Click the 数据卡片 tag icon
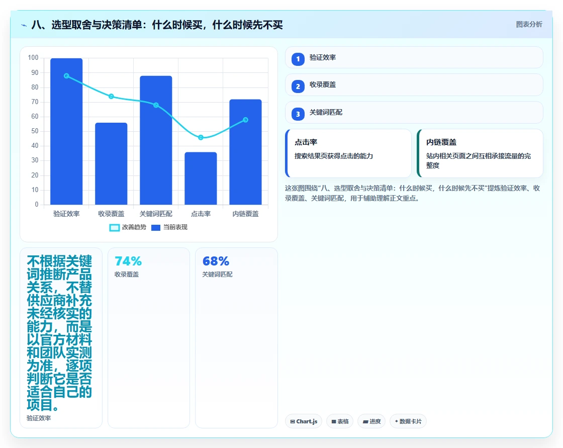Screen dimensions: 563x448 tap(397, 421)
